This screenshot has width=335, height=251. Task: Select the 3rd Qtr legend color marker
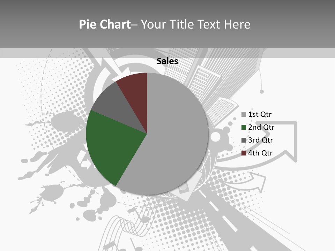coord(244,140)
